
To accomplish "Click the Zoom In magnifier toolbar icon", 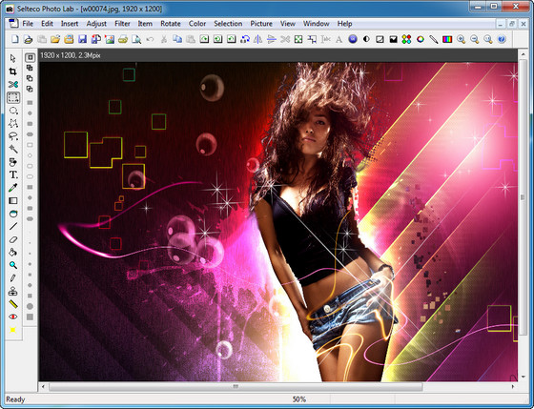I will 461,39.
